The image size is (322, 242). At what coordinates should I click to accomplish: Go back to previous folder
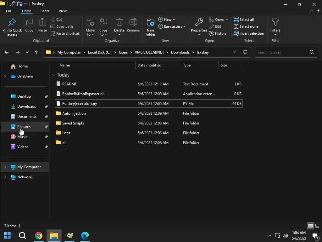click(7, 52)
